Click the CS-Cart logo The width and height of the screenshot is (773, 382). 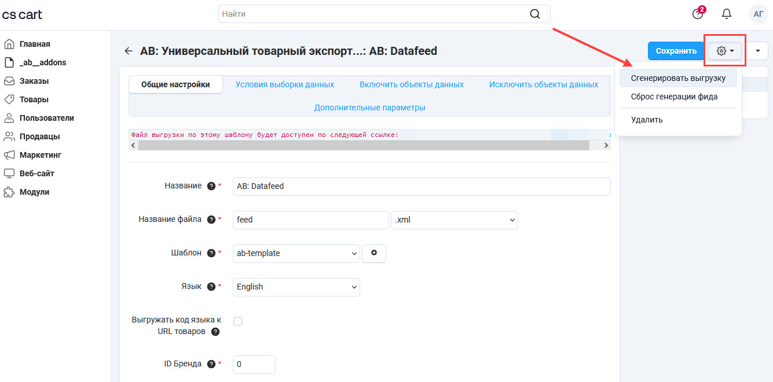22,14
